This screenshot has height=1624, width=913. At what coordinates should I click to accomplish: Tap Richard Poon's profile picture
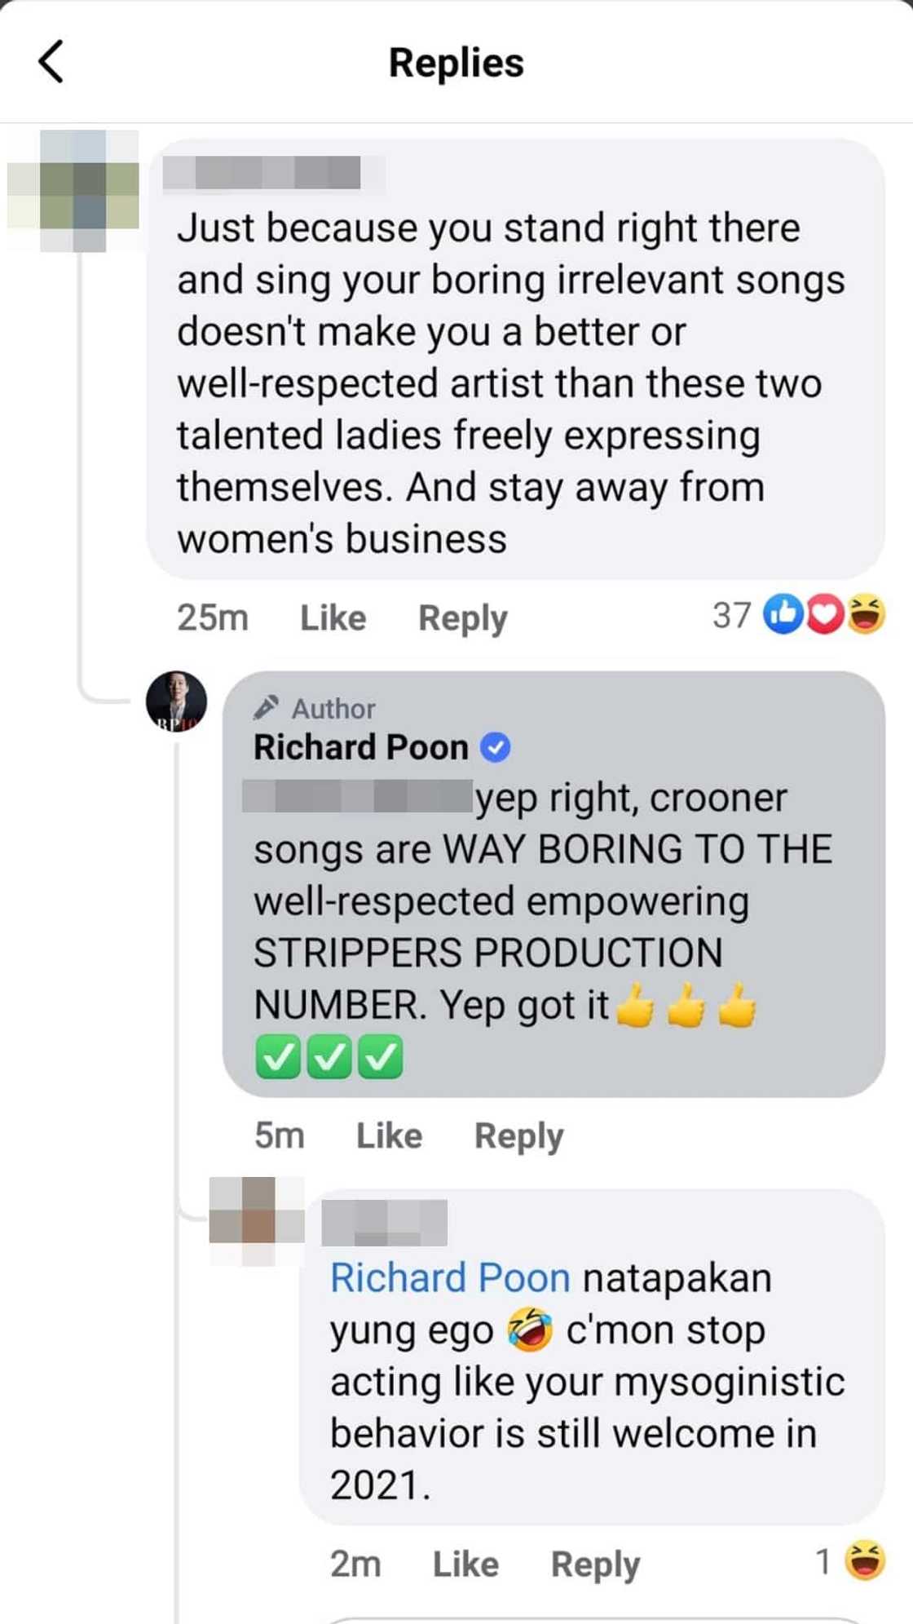[176, 701]
